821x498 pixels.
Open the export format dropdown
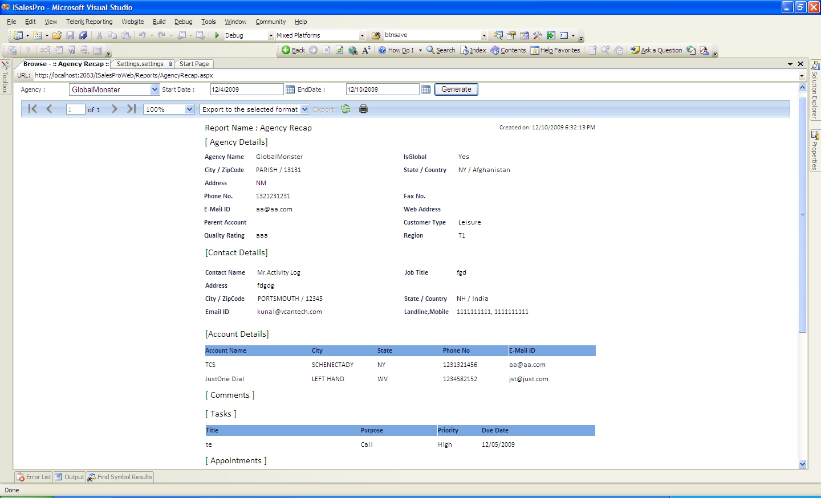point(304,109)
